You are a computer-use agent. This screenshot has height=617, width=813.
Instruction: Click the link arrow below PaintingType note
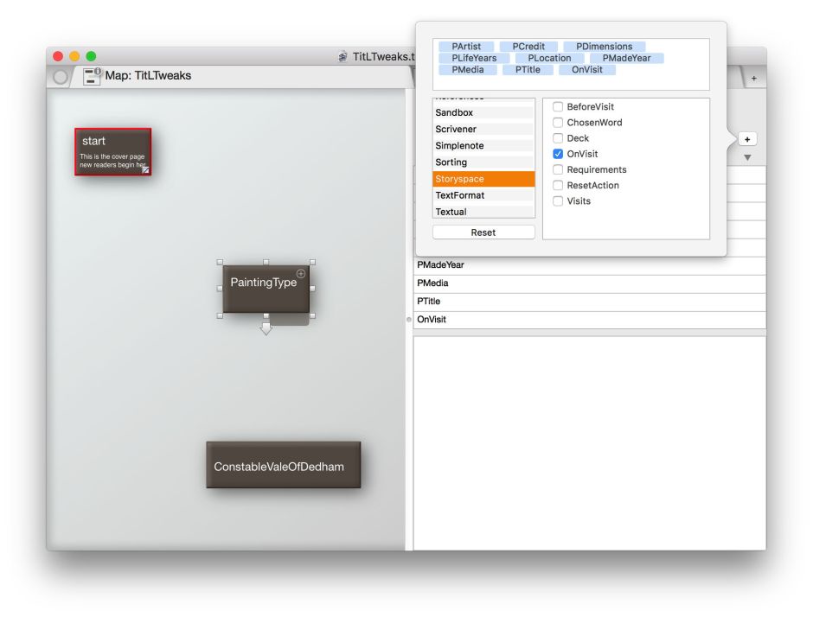[266, 329]
